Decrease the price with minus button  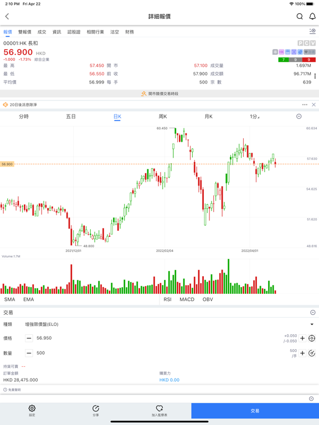point(29,338)
